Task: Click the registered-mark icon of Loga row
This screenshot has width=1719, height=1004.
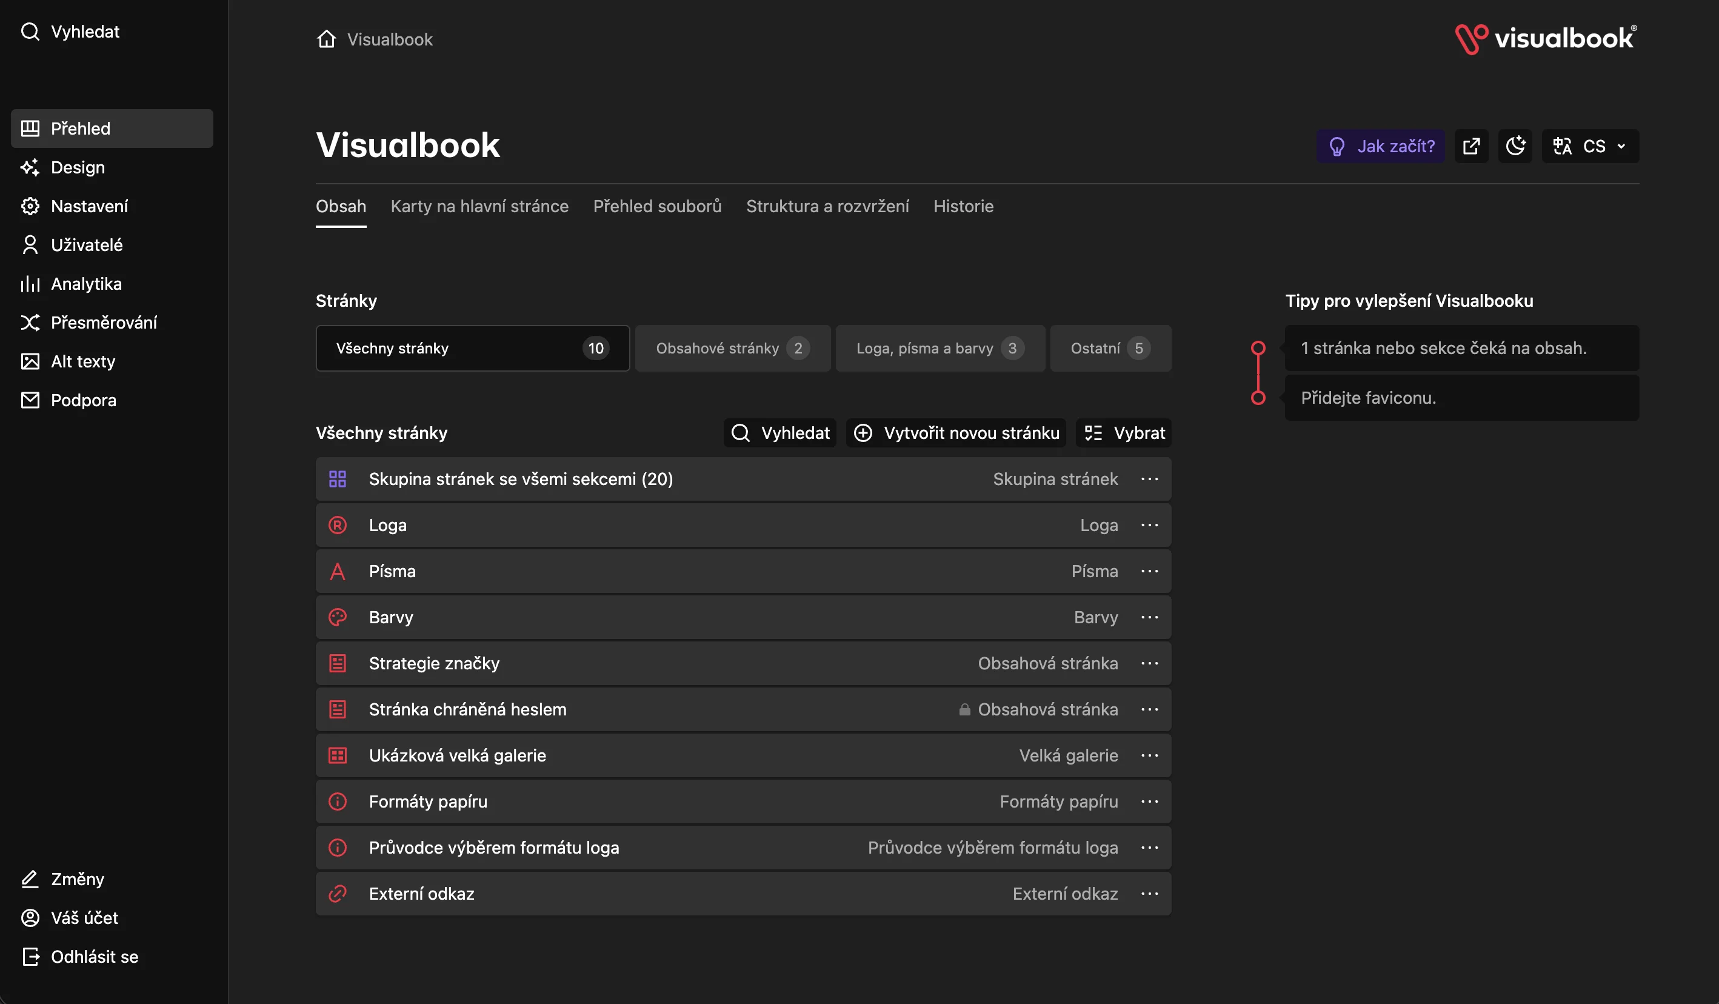Action: [338, 525]
